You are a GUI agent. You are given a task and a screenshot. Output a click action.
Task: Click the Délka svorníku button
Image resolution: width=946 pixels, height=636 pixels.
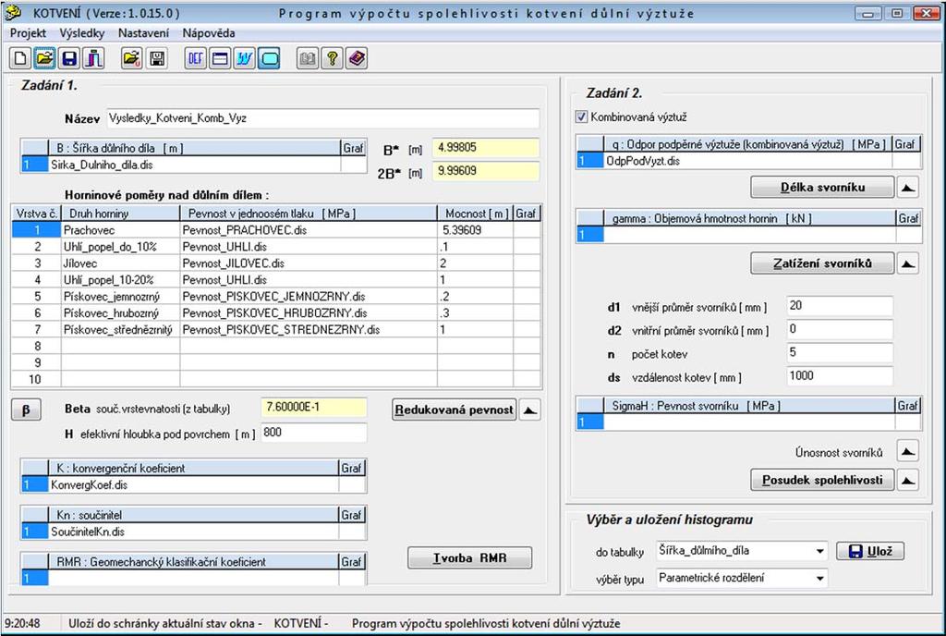click(822, 187)
